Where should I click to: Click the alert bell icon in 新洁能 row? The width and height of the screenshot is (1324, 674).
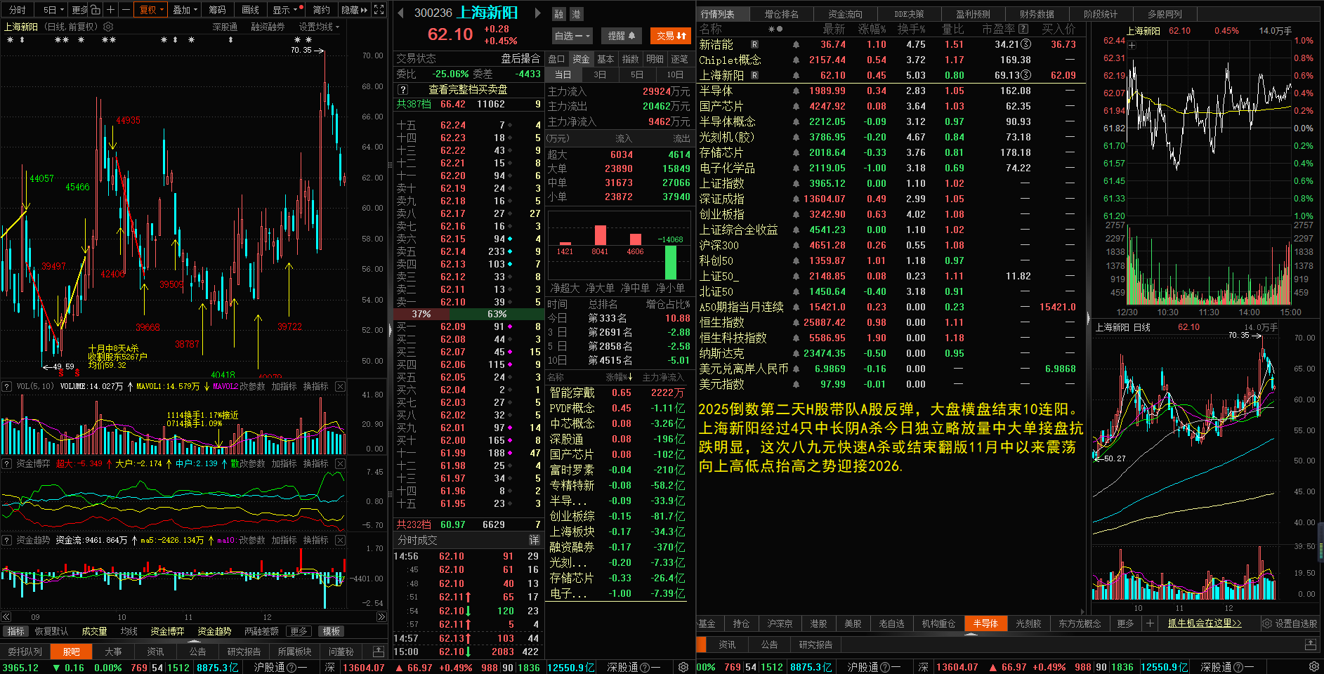796,44
